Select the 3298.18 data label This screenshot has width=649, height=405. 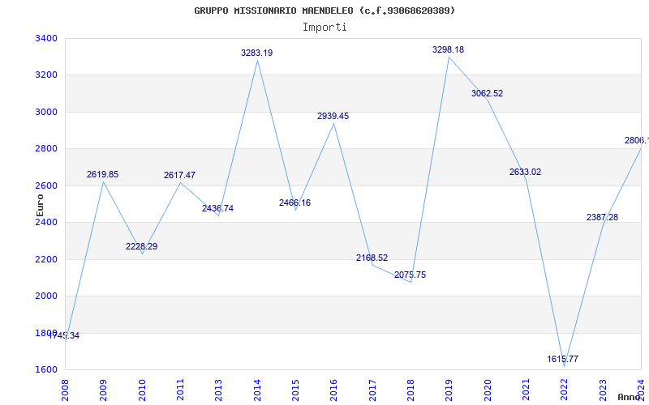tap(449, 49)
